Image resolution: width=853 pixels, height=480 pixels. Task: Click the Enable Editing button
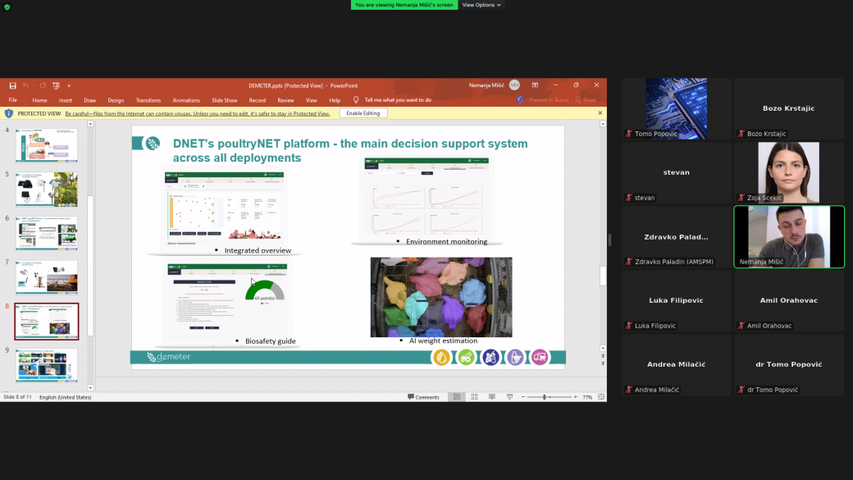coord(363,113)
